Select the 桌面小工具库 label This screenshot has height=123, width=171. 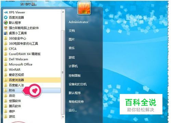pos(18,33)
